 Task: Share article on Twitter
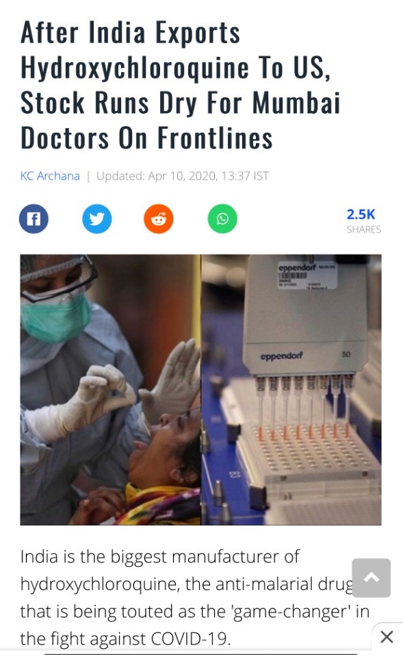pyautogui.click(x=96, y=219)
